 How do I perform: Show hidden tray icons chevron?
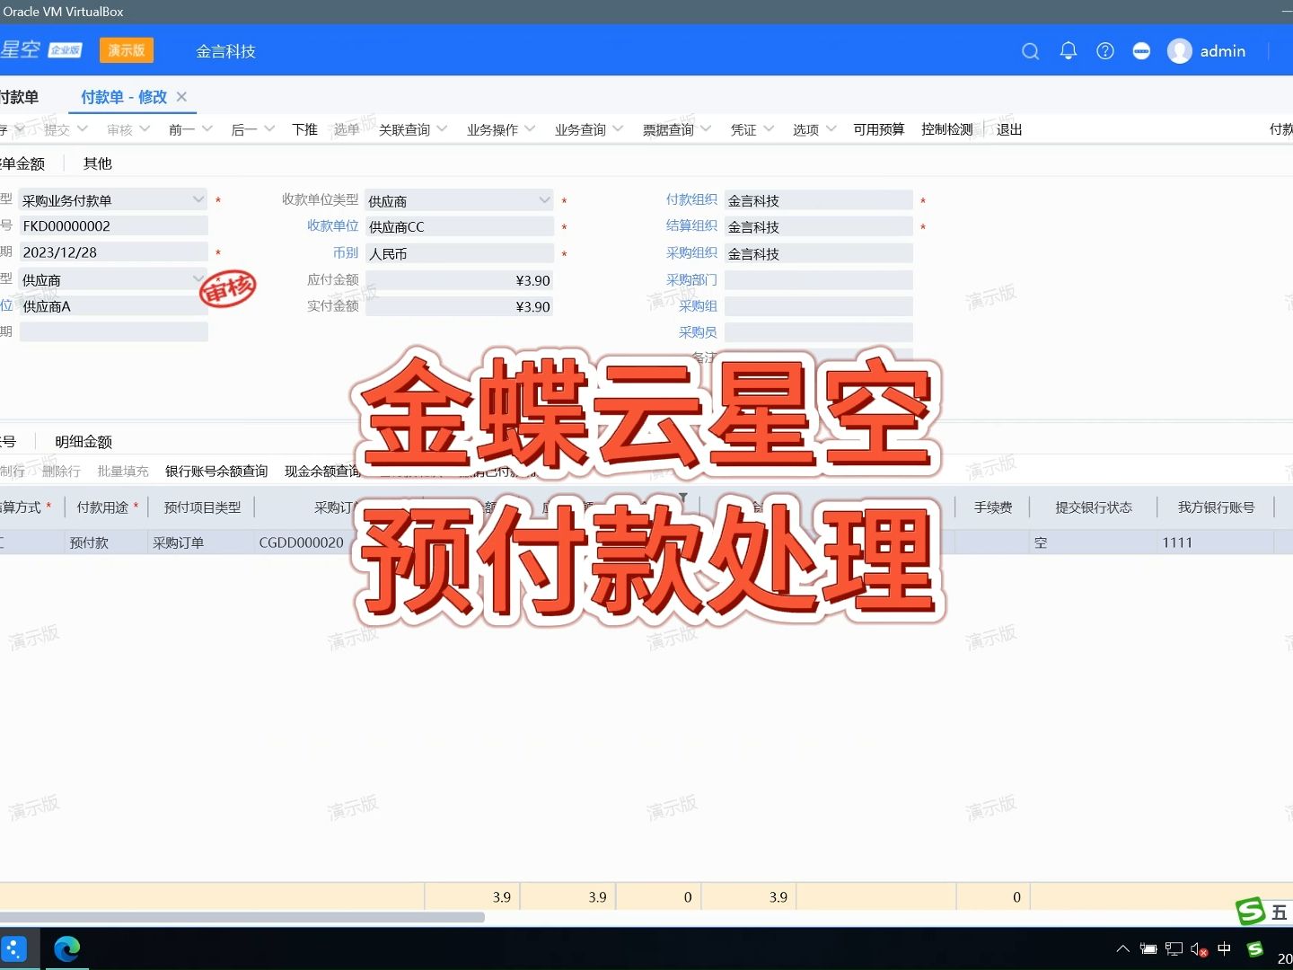click(1122, 948)
